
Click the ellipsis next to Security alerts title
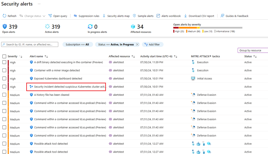[39, 4]
